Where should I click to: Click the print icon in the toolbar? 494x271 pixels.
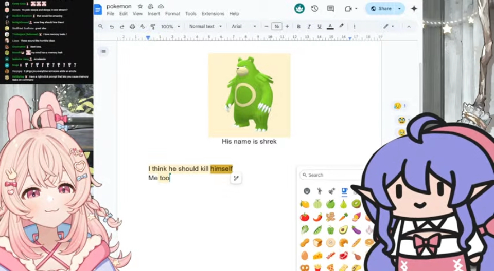132,26
